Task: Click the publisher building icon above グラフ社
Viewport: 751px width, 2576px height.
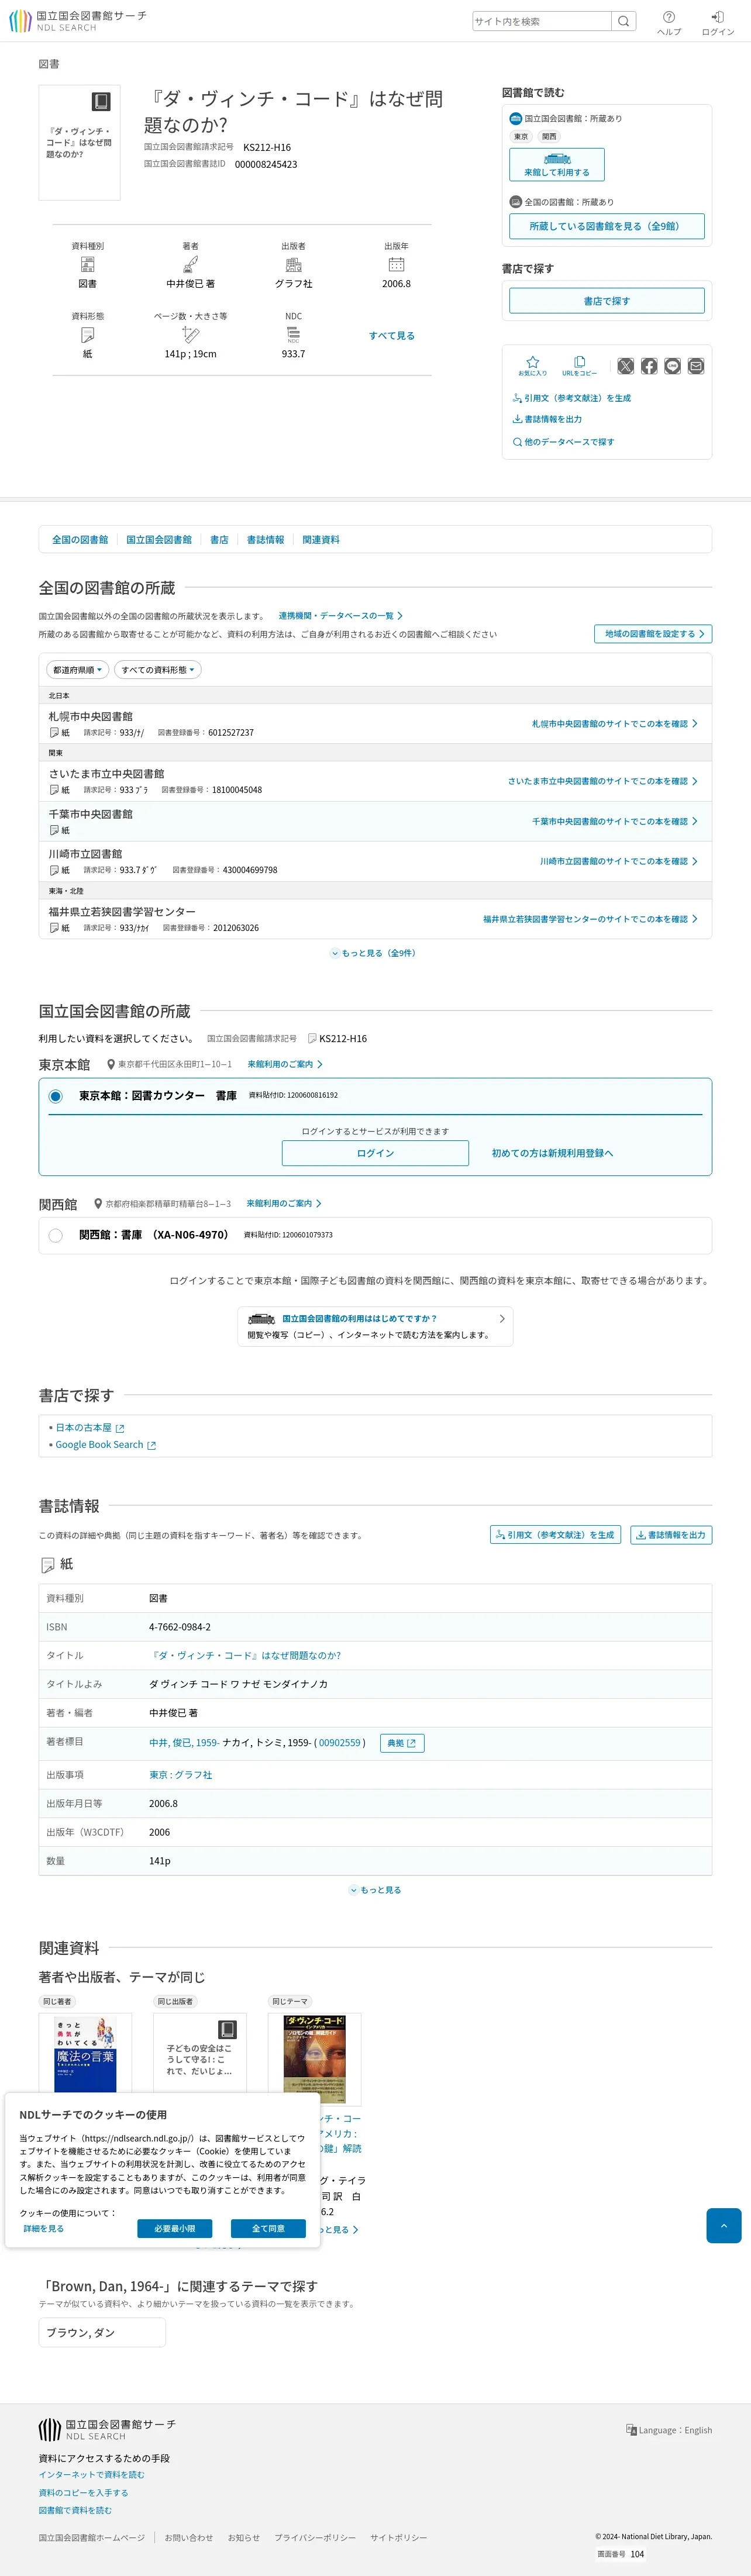Action: coord(293,265)
